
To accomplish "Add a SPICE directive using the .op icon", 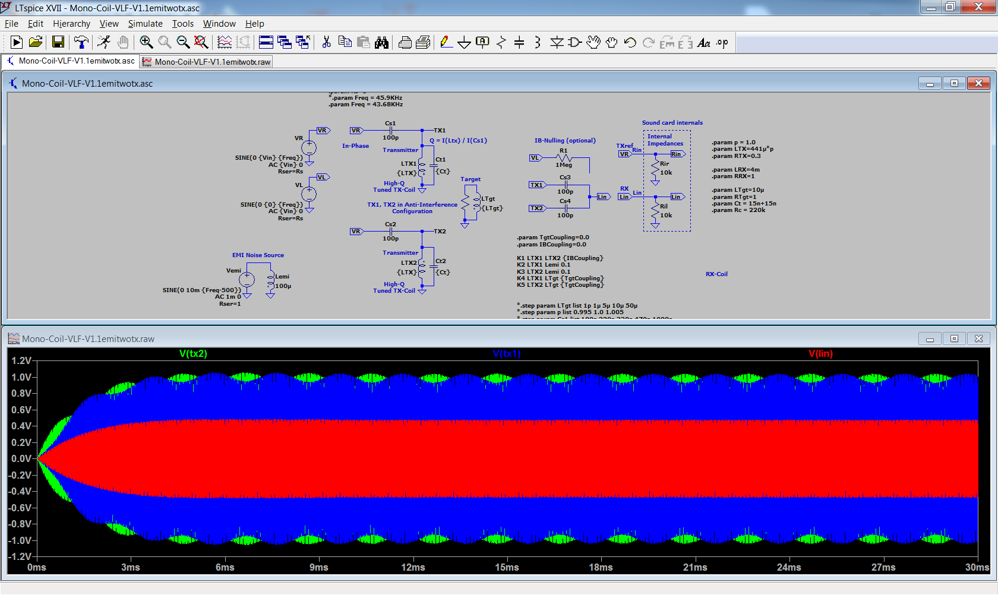I will (722, 42).
